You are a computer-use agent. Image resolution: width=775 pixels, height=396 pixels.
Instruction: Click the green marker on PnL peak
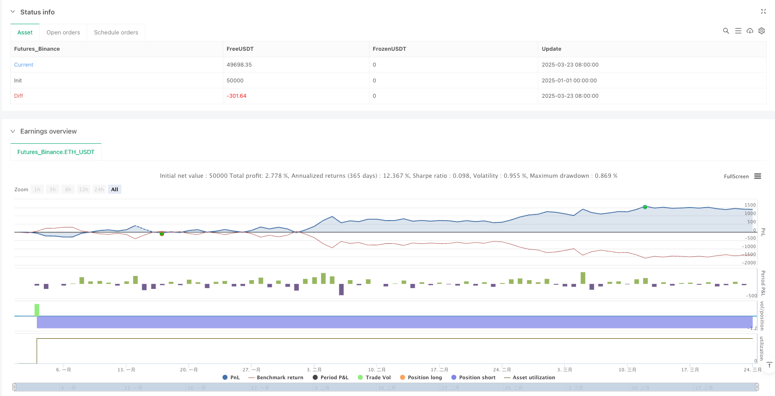(x=645, y=207)
